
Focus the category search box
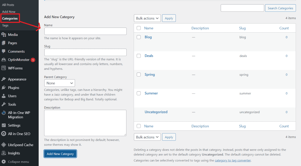[x=242, y=8]
